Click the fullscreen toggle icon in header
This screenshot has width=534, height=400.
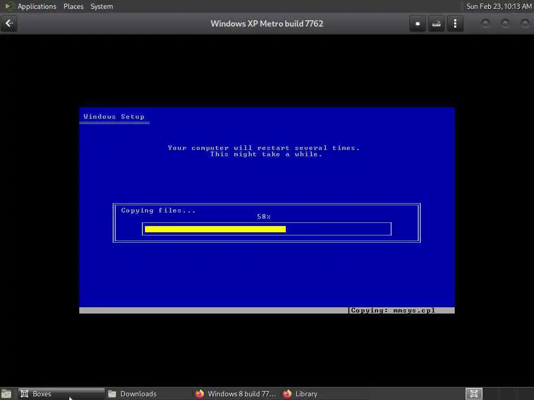click(418, 23)
